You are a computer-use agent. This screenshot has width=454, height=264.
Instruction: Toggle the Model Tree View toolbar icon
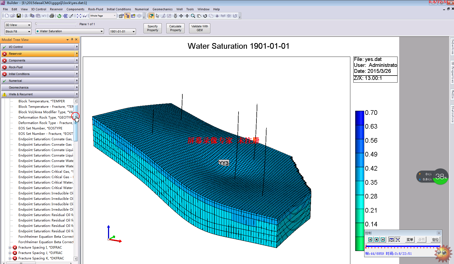pyautogui.click(x=127, y=16)
